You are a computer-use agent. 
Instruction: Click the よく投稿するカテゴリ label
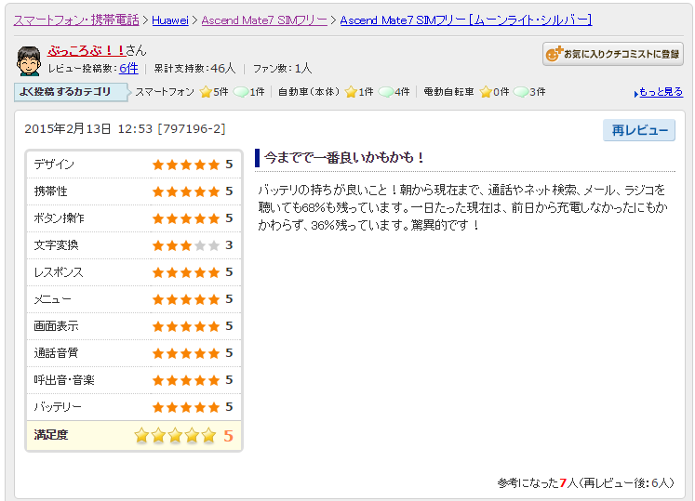click(x=71, y=92)
